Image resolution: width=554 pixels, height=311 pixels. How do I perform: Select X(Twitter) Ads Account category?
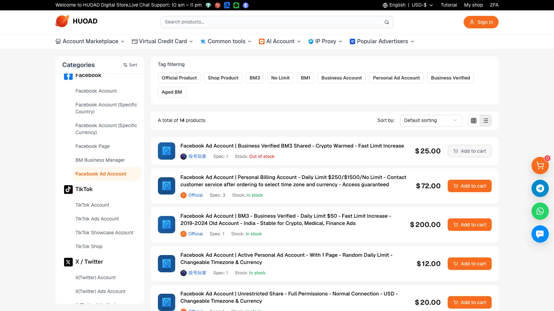100,292
